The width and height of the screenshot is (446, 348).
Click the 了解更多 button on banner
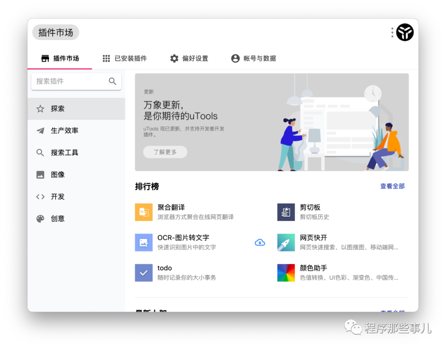[x=165, y=152]
